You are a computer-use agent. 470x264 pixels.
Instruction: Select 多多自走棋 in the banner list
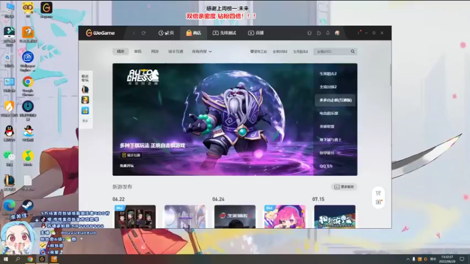pyautogui.click(x=335, y=100)
